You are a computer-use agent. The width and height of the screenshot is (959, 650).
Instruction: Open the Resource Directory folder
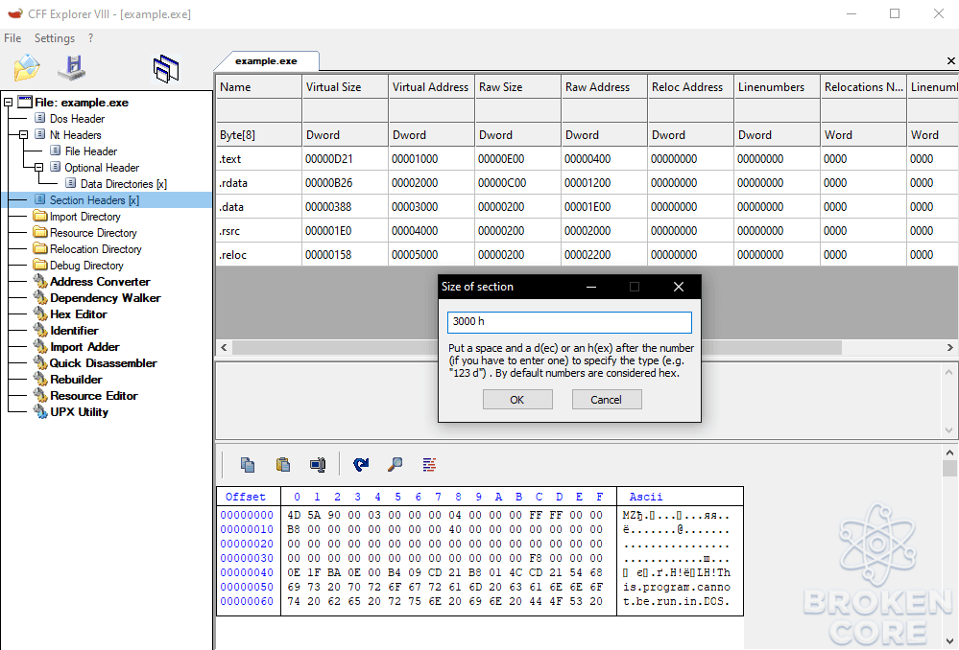pos(93,233)
